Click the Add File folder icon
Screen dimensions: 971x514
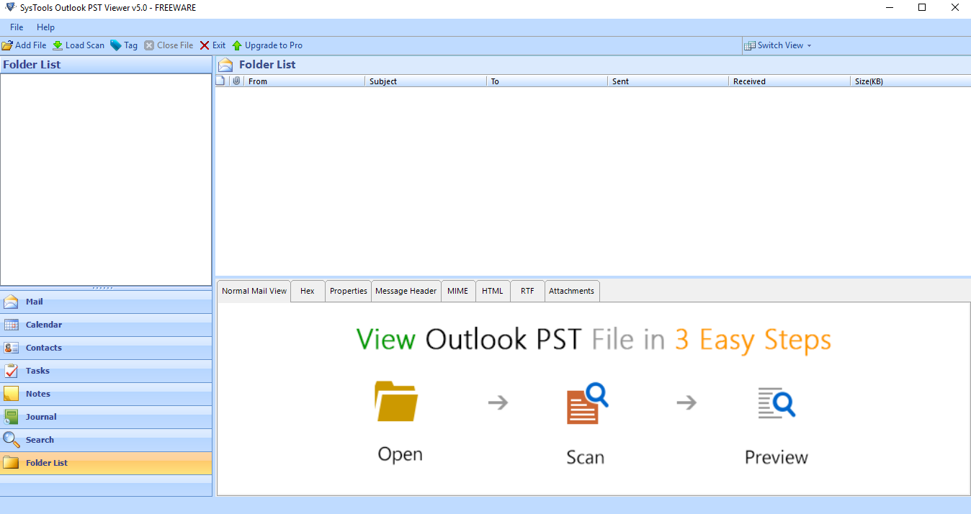[x=7, y=45]
